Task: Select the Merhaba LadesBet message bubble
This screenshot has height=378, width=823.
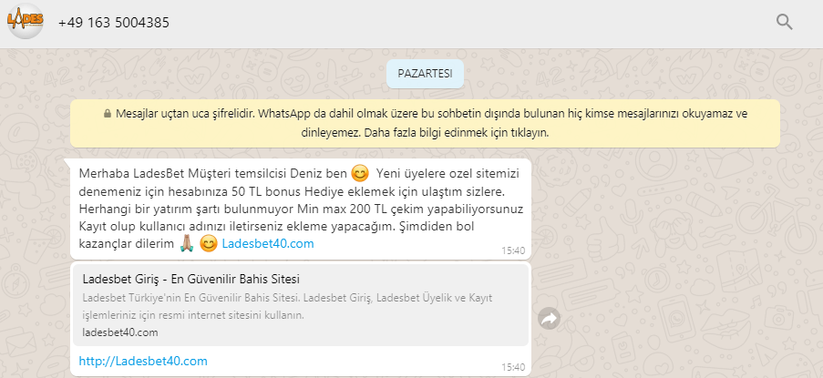Action: [301, 209]
